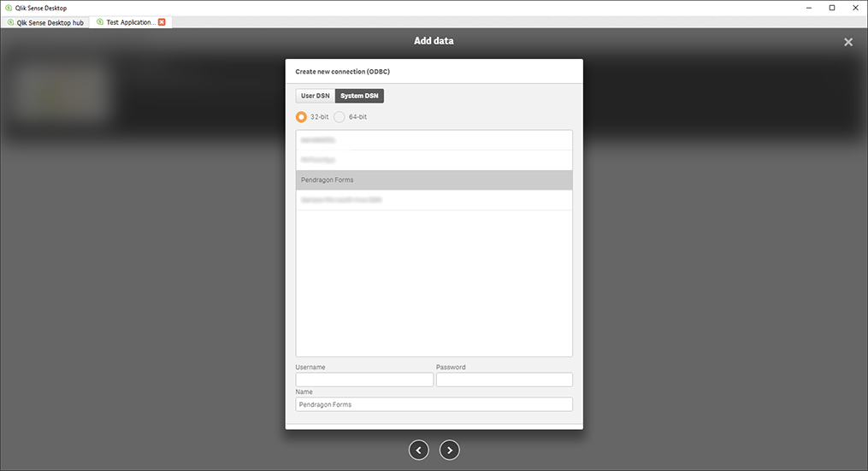868x471 pixels.
Task: Open the Qlik Sense Desktop hub tab
Action: [45, 23]
